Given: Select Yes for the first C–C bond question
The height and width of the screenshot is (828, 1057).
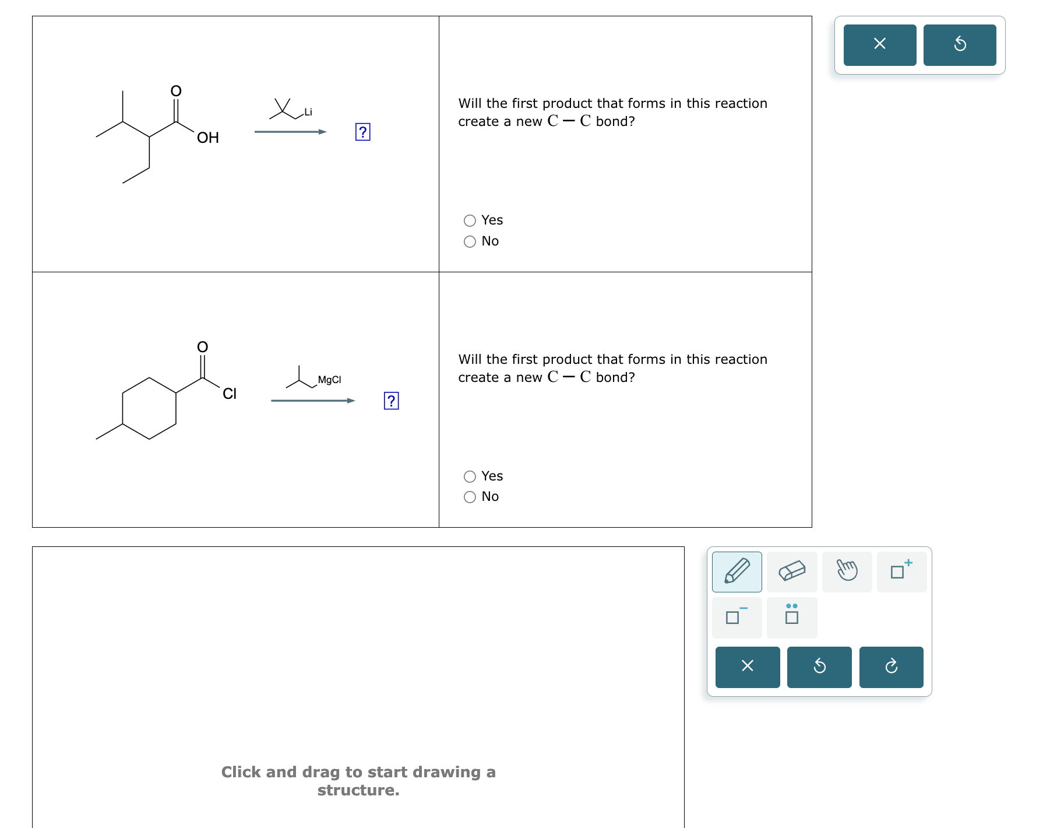Looking at the screenshot, I should pos(469,220).
